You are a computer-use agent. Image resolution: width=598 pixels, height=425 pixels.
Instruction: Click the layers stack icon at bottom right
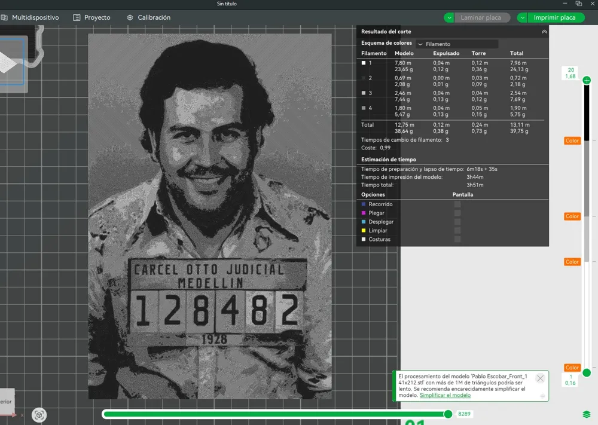click(x=587, y=414)
